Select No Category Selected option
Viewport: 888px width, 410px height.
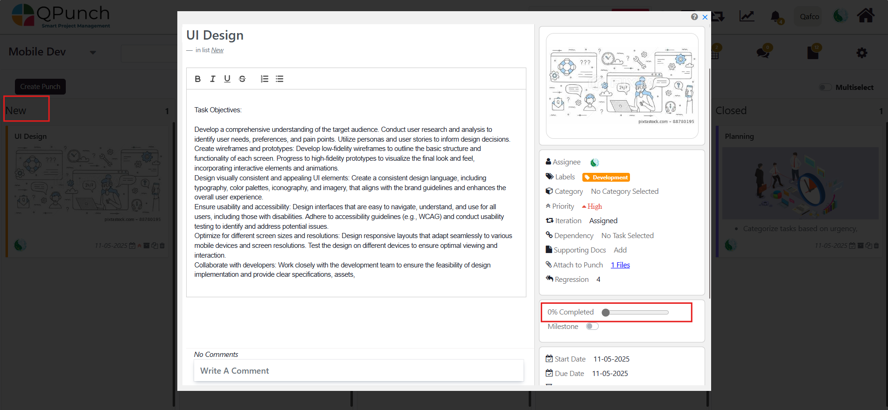pyautogui.click(x=625, y=191)
